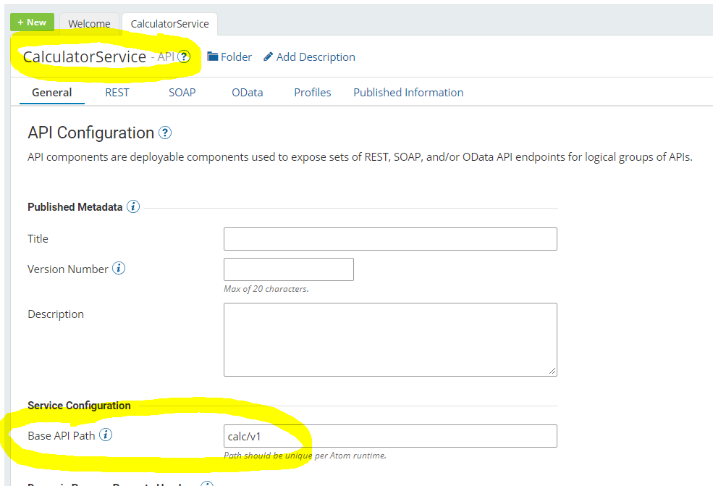The width and height of the screenshot is (713, 486).
Task: Click the Description text area
Action: click(390, 339)
